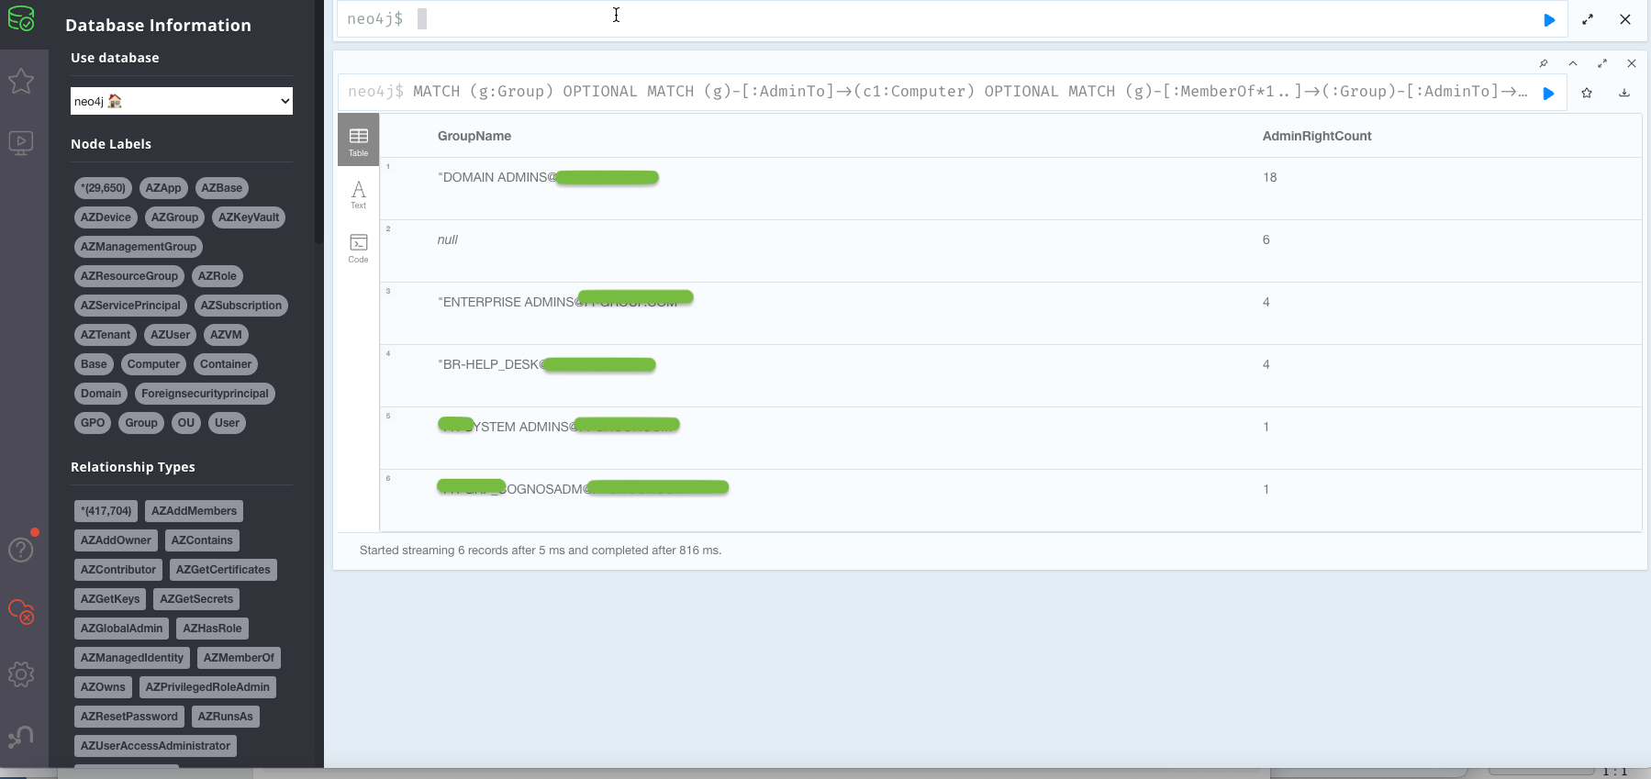Screen dimensions: 1651x779
Task: Open the Database Information sidebar icon
Action: [x=21, y=18]
